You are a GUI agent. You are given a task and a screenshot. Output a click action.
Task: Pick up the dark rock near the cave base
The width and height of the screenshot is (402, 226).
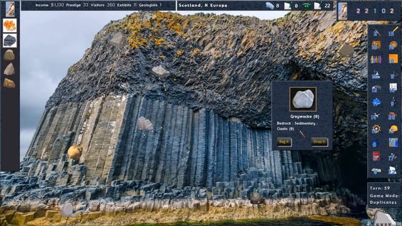pos(256,198)
